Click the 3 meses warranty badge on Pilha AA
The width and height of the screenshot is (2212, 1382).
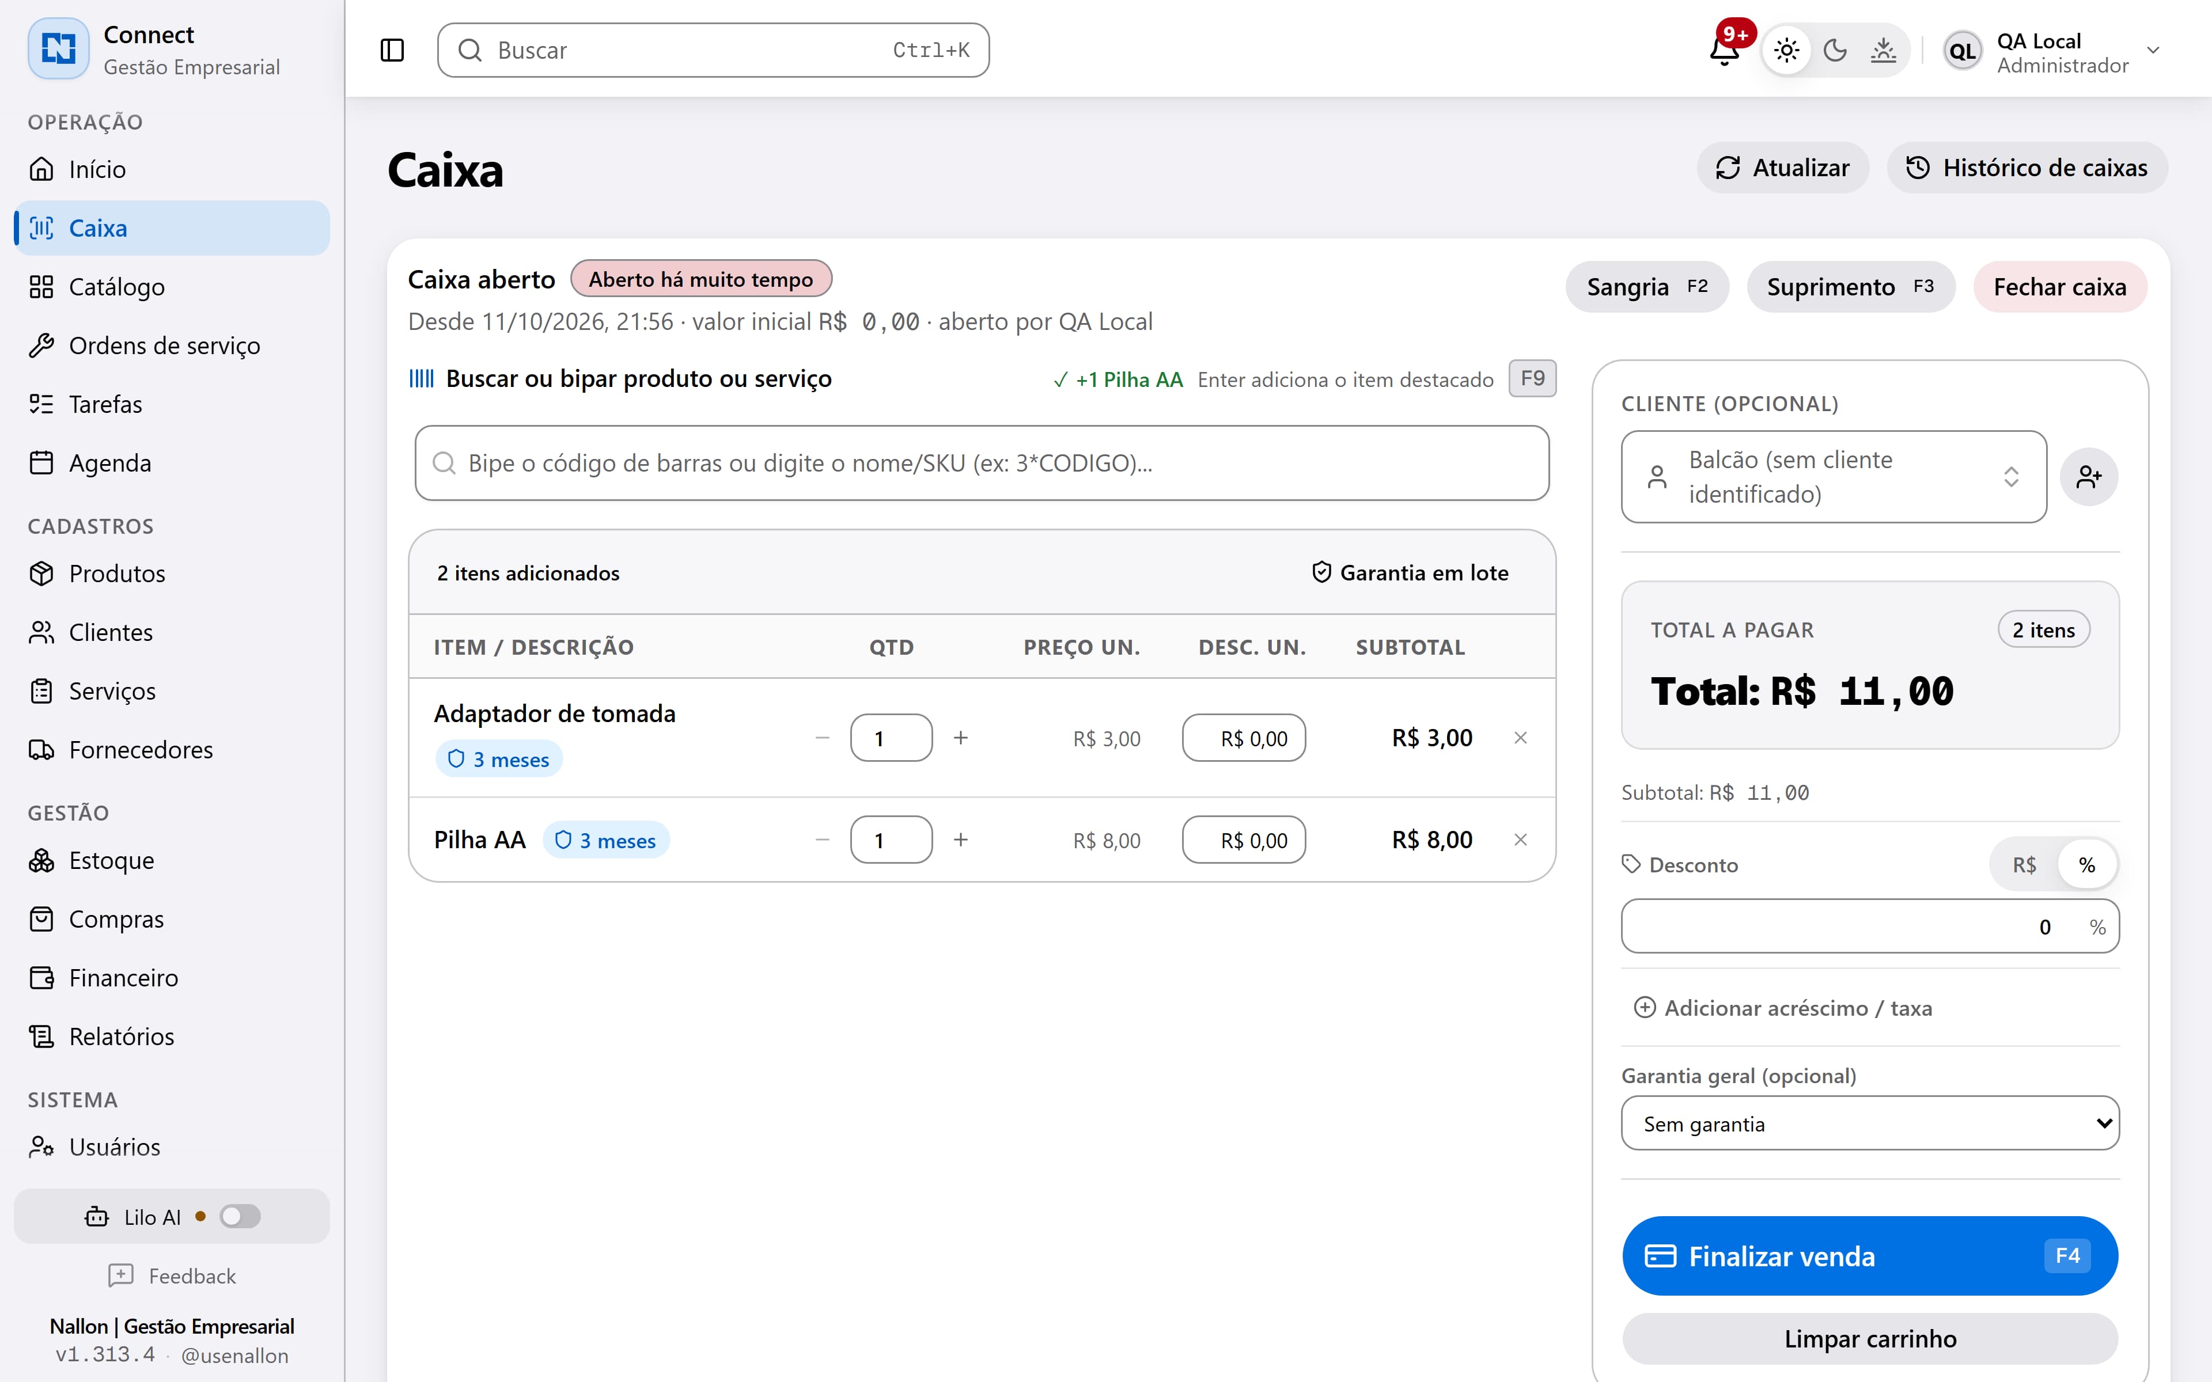click(x=605, y=840)
